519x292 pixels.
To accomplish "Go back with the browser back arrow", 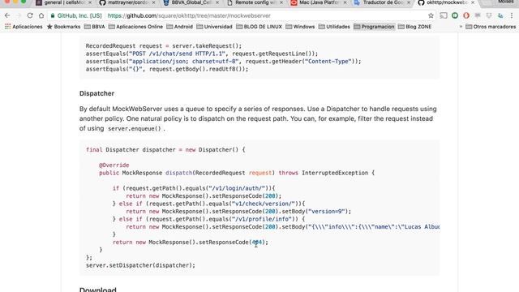I will tap(7, 15).
